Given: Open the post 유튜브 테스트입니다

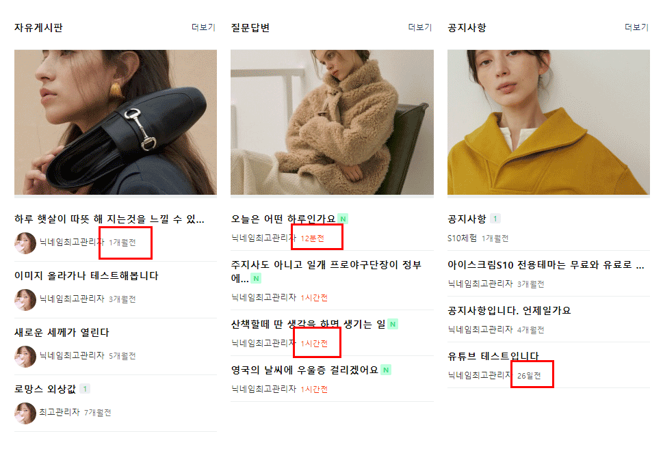Looking at the screenshot, I should pyautogui.click(x=493, y=356).
